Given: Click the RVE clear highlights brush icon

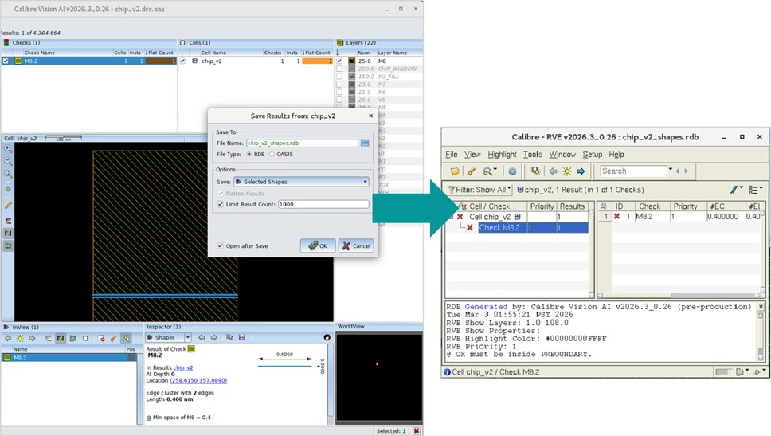Looking at the screenshot, I should 472,171.
